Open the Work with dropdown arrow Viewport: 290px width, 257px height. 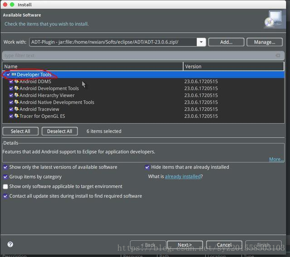[x=201, y=42]
